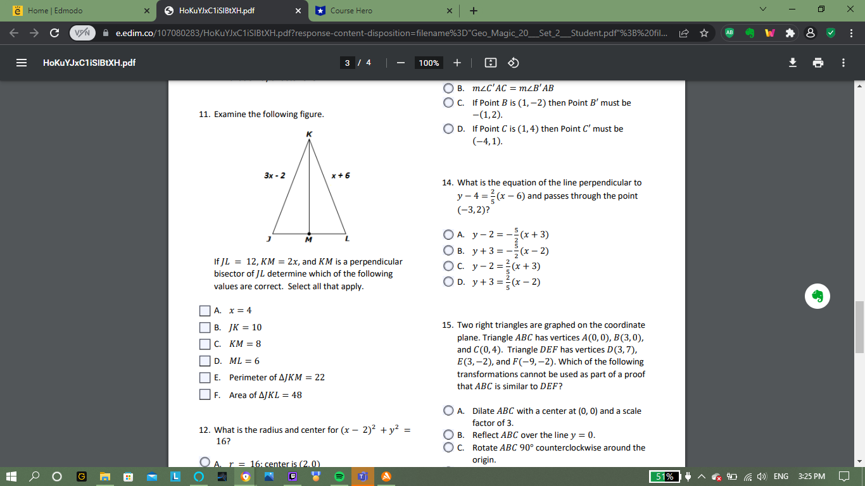
Task: Open the PDF document menu (hamburger icon)
Action: (20, 63)
